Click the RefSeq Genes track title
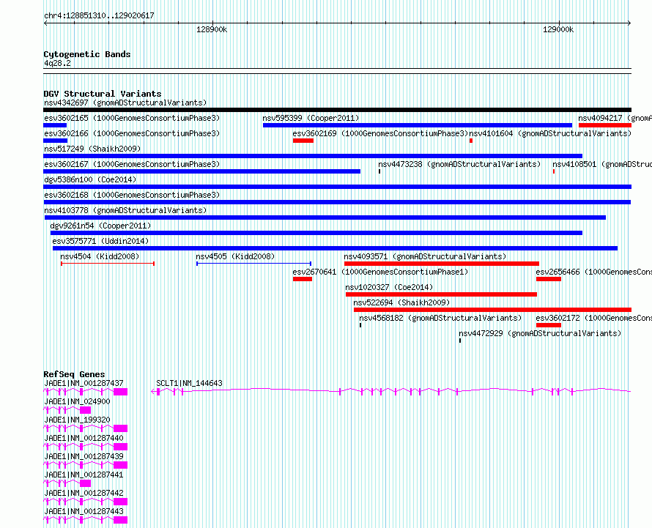This screenshot has width=652, height=528. point(74,373)
